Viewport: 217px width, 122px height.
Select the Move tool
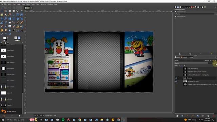click(2, 11)
